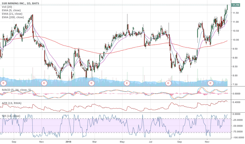This screenshot has width=245, height=144.
Task: Click the 8.00 price axis label
Action: click(x=236, y=75)
